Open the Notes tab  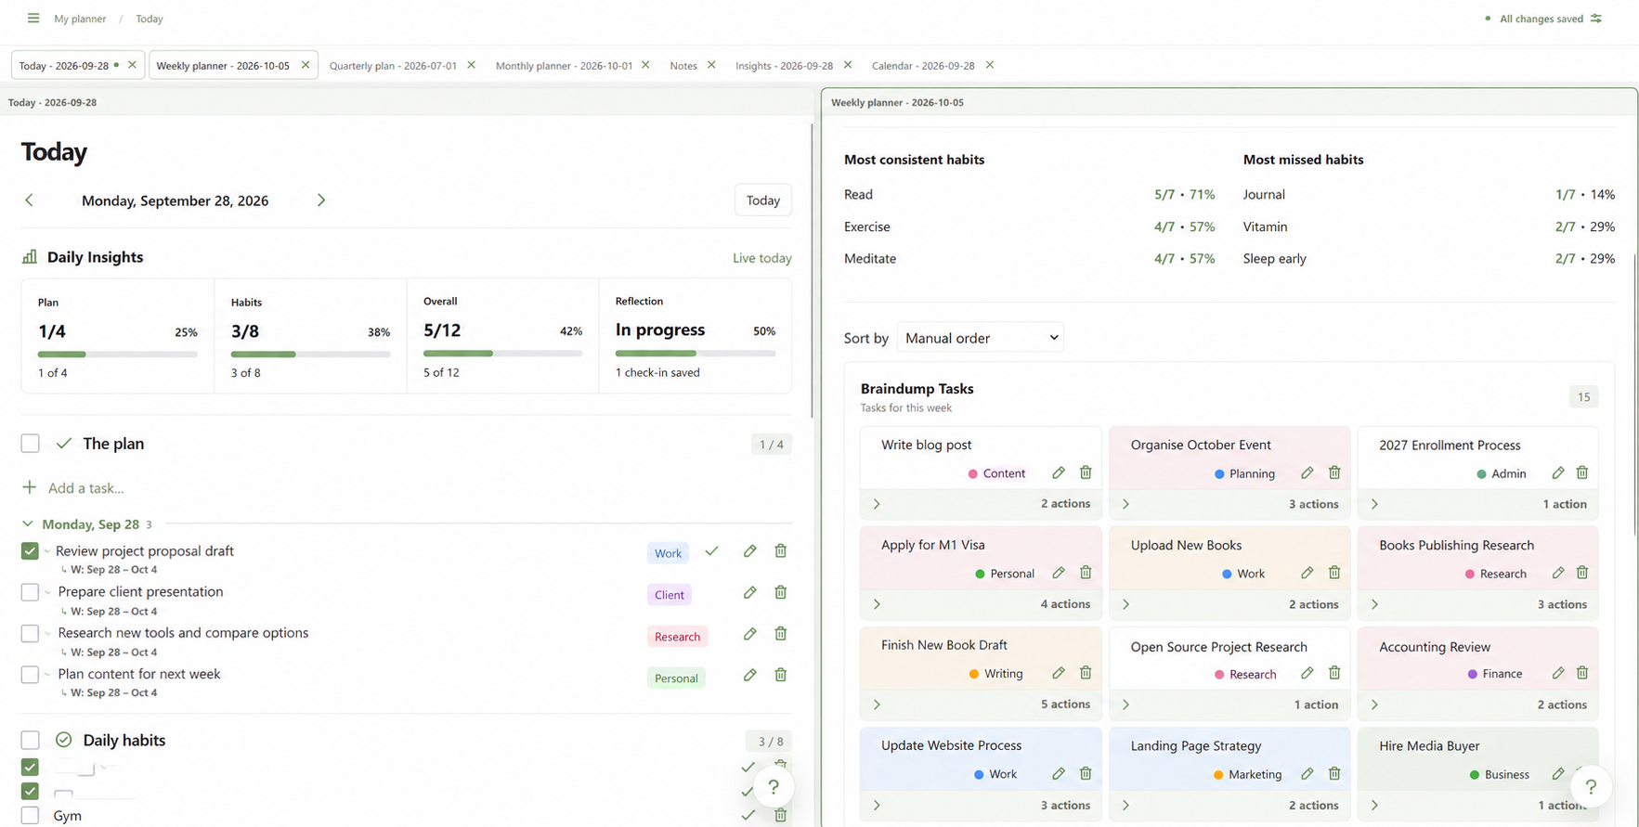coord(683,66)
